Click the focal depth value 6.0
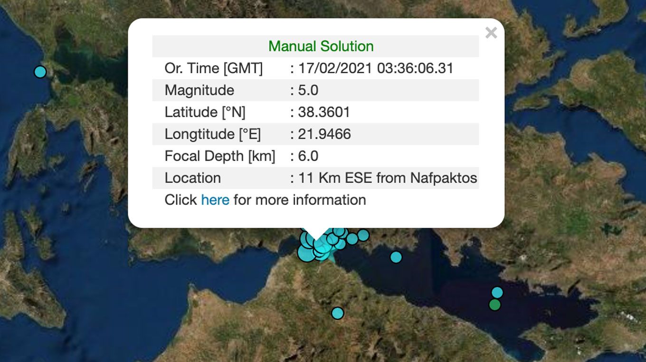Image resolution: width=646 pixels, height=362 pixels. point(308,156)
